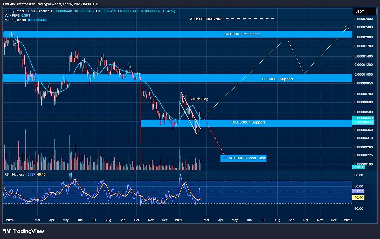This screenshot has width=380, height=239.
Task: Click the PEPE / TetherUS symbol title
Action: point(27,11)
